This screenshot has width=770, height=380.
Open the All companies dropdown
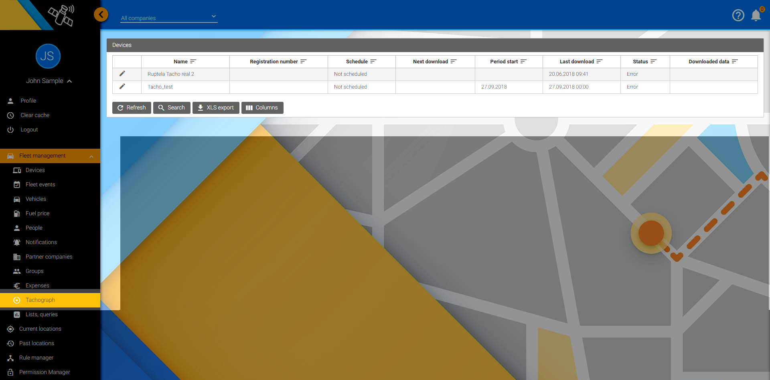169,18
